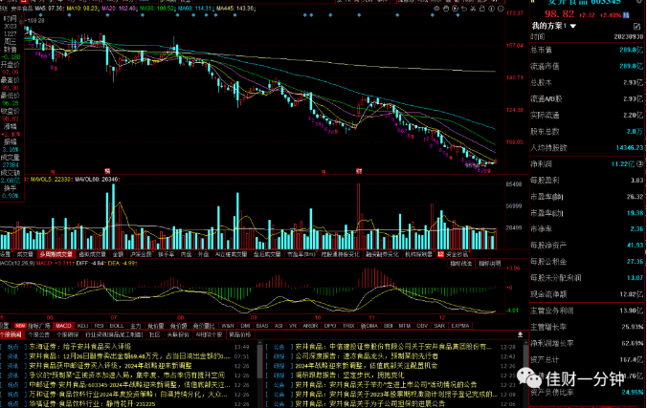Select the MACD indicator tab
Screen dimensions: 647x408
point(63,326)
